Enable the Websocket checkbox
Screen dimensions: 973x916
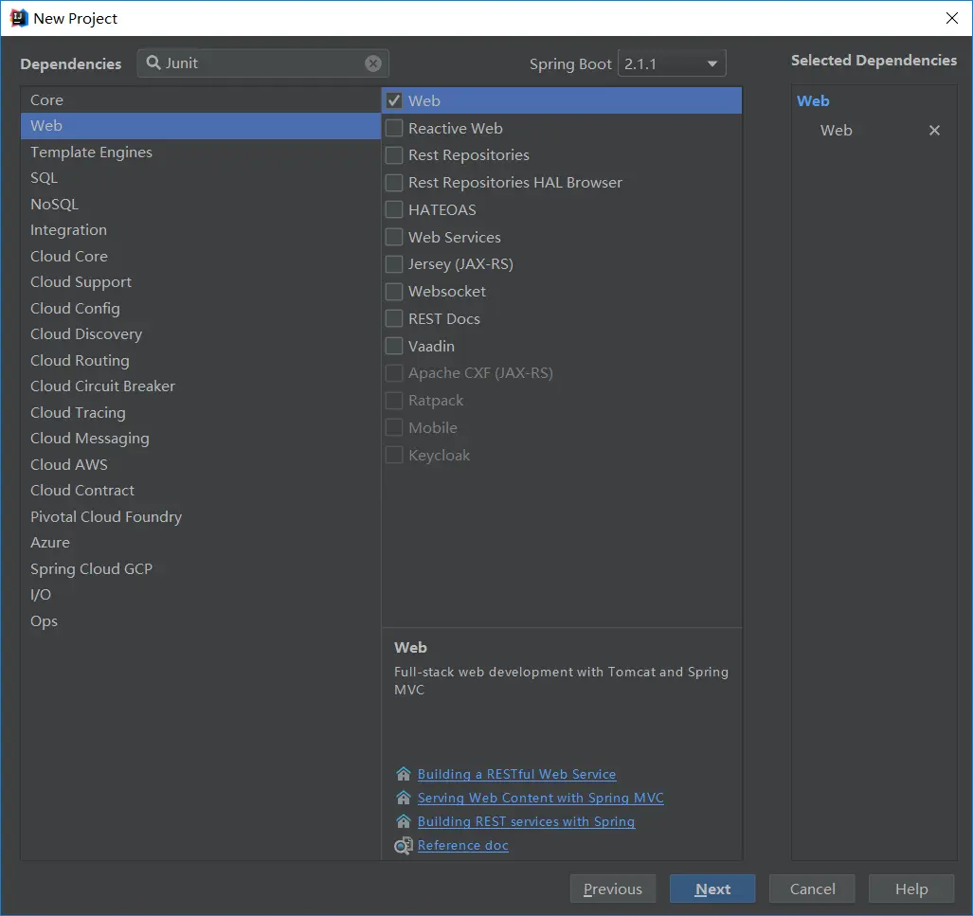(x=394, y=291)
